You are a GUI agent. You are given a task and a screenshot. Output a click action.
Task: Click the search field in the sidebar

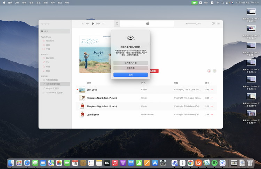click(55, 31)
